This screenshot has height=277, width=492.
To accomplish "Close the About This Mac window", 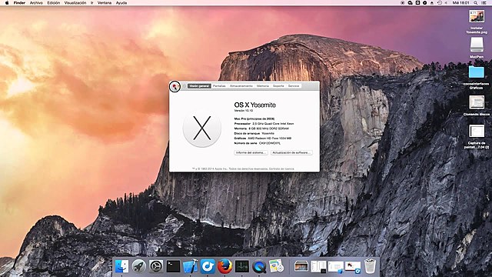I will (x=175, y=86).
